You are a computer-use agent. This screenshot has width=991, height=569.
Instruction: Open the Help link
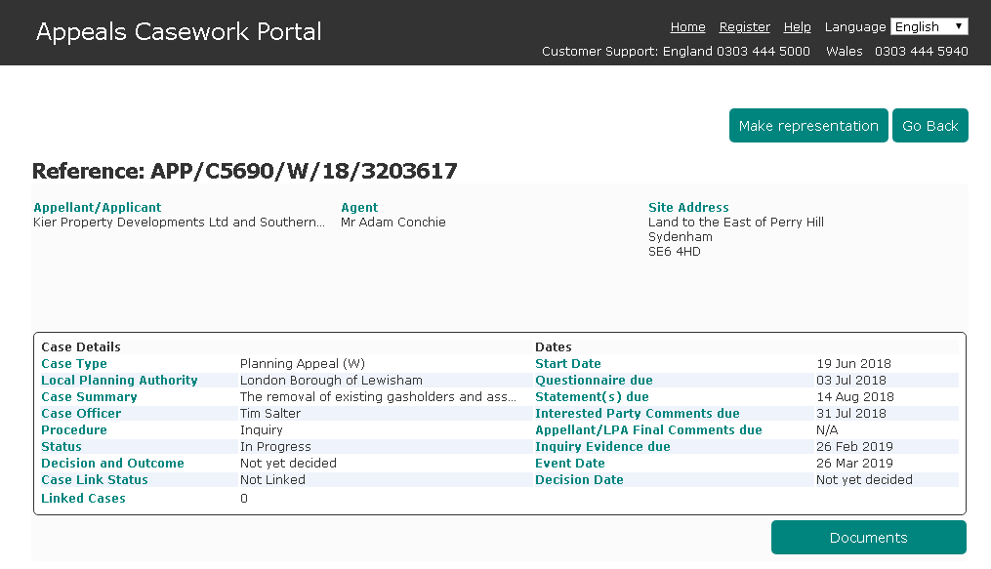tap(797, 27)
